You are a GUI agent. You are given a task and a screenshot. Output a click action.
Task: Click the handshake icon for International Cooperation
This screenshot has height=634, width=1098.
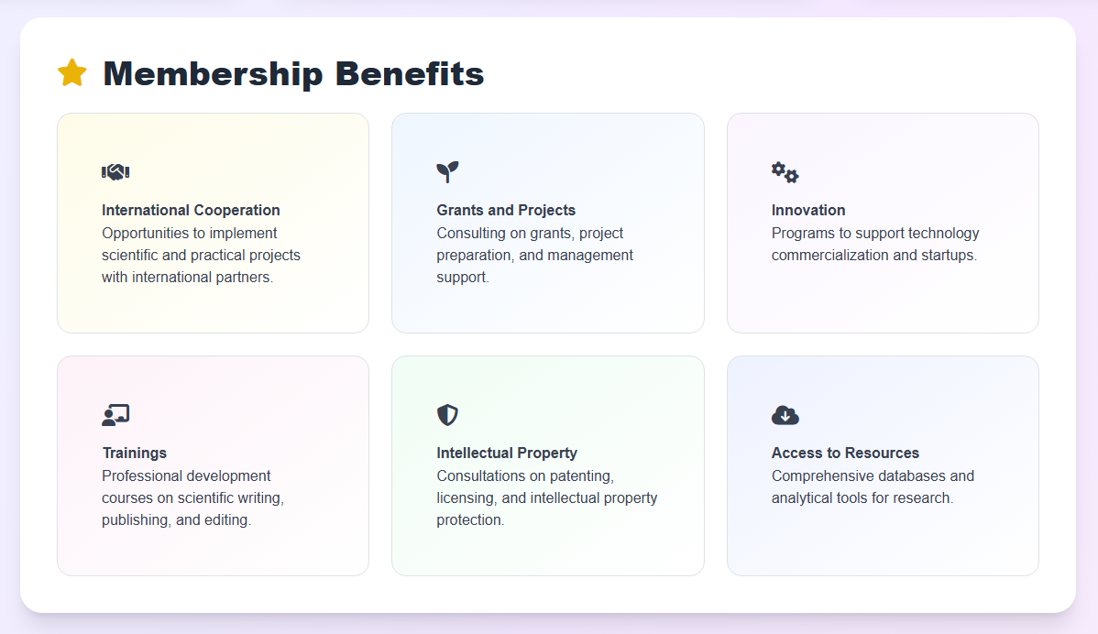click(x=115, y=171)
